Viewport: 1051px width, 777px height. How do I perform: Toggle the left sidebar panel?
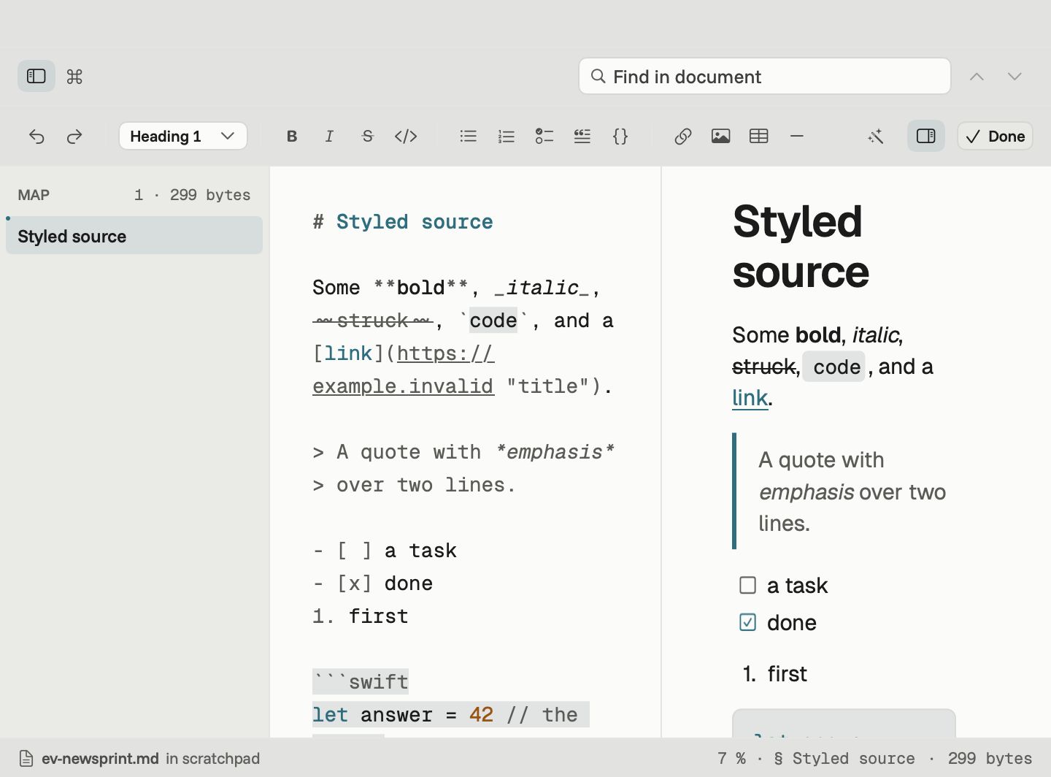(36, 76)
